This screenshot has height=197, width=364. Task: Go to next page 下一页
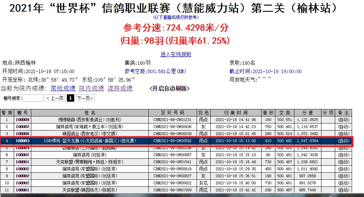pyautogui.click(x=85, y=98)
